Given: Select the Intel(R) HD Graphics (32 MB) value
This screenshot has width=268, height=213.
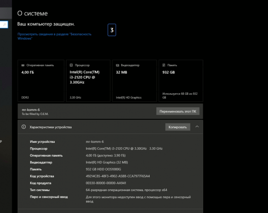Looking at the screenshot, I should tap(107, 162).
